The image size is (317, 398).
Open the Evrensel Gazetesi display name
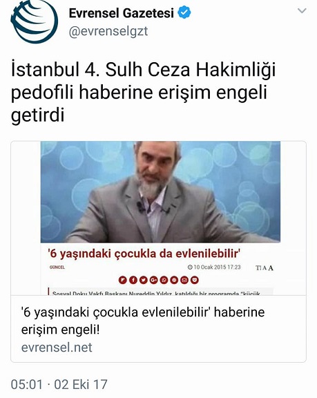(x=122, y=13)
